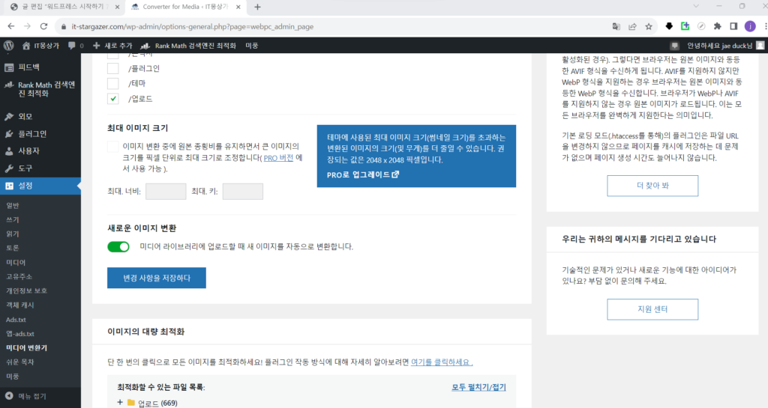
Task: Open 도구 sidebar menu
Action: (x=40, y=168)
